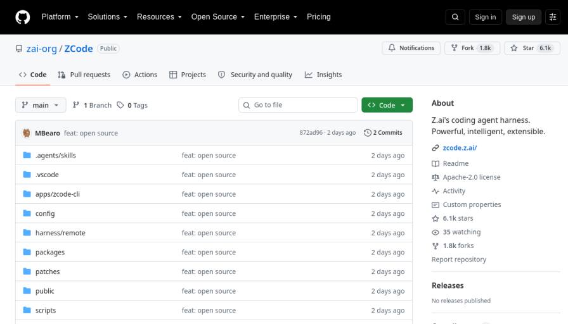Open the ZCode repository name link
Image resolution: width=568 pixels, height=324 pixels.
pyautogui.click(x=79, y=49)
